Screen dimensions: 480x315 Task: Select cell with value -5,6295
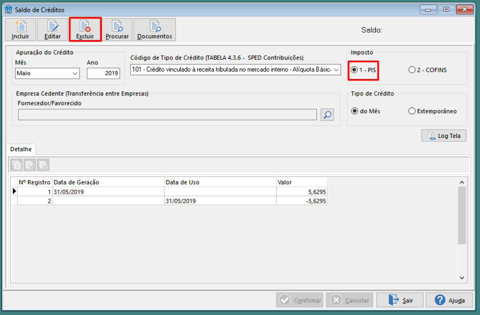click(302, 201)
